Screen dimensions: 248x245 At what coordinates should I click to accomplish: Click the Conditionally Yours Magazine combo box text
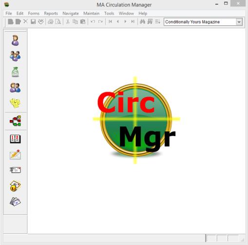pyautogui.click(x=192, y=22)
